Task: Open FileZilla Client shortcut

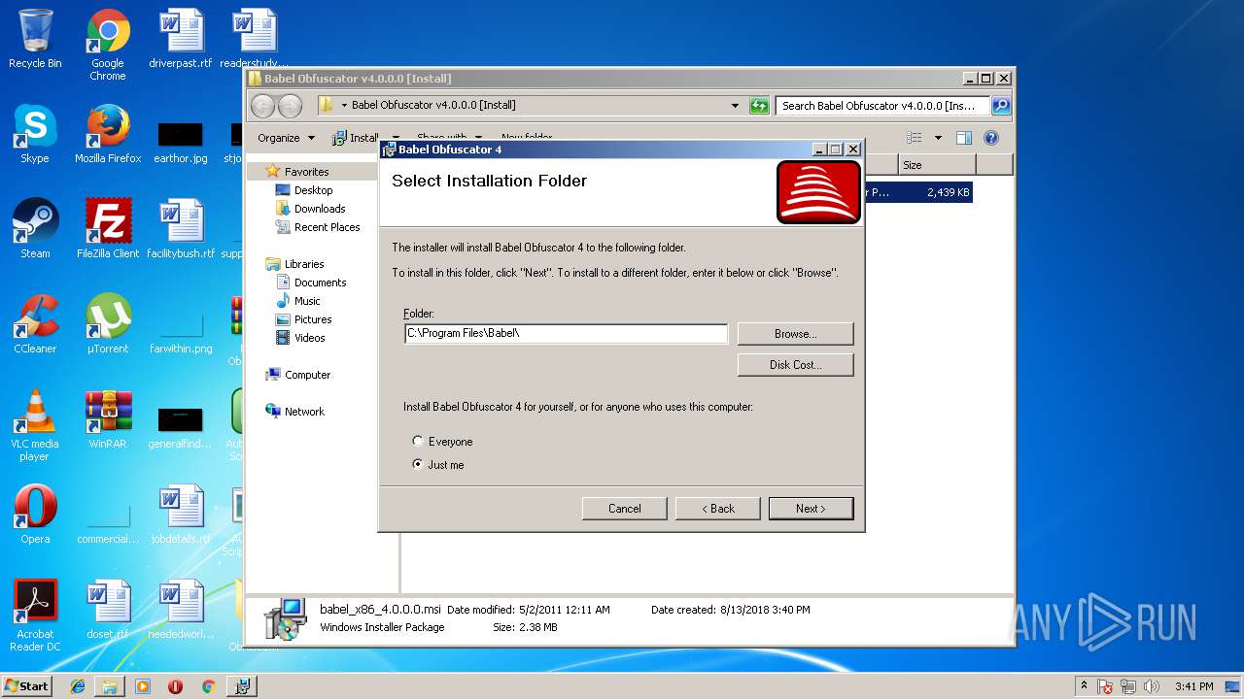Action: point(108,230)
